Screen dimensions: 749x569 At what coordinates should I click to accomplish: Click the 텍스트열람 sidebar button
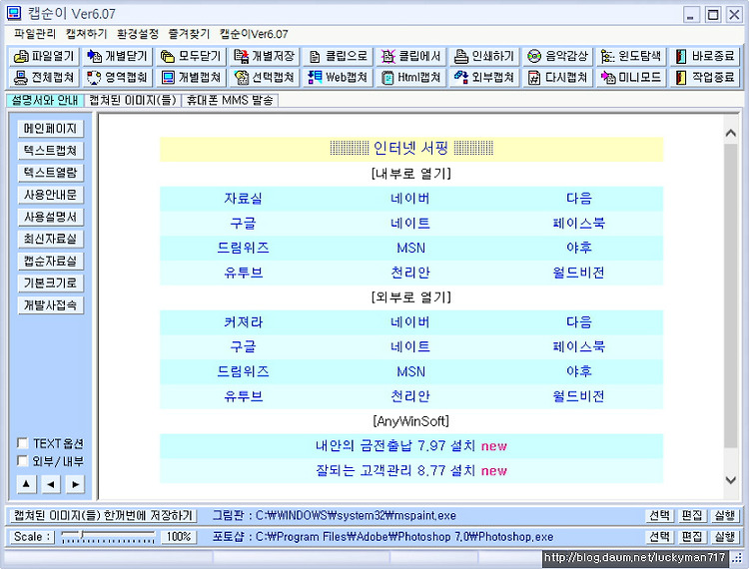(50, 173)
